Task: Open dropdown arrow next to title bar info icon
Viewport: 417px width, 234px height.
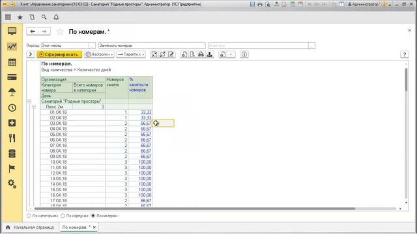Action: (x=390, y=5)
